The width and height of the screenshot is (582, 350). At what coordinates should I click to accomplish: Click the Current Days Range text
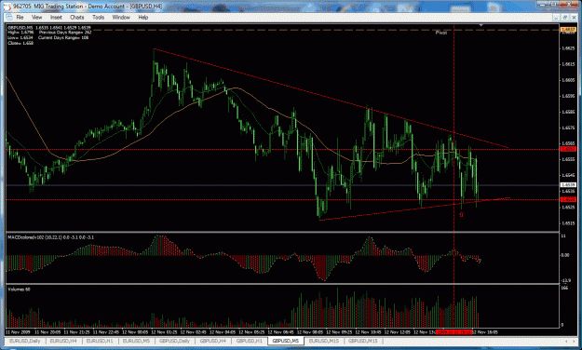pyautogui.click(x=63, y=37)
